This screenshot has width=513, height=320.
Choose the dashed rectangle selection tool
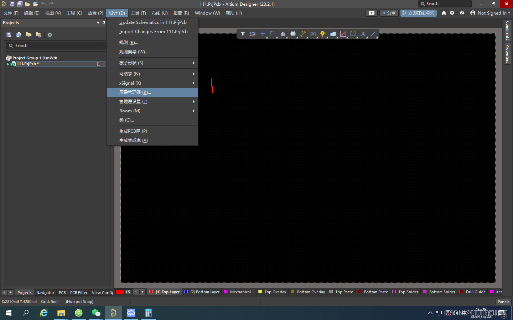pos(273,34)
